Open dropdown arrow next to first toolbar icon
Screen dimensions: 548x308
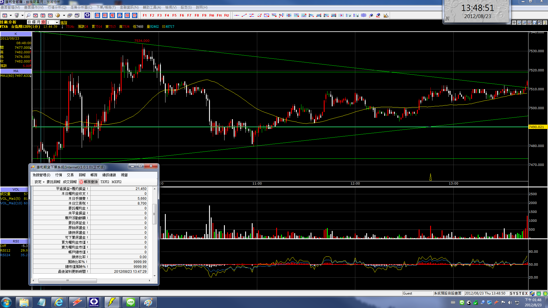pos(11,15)
